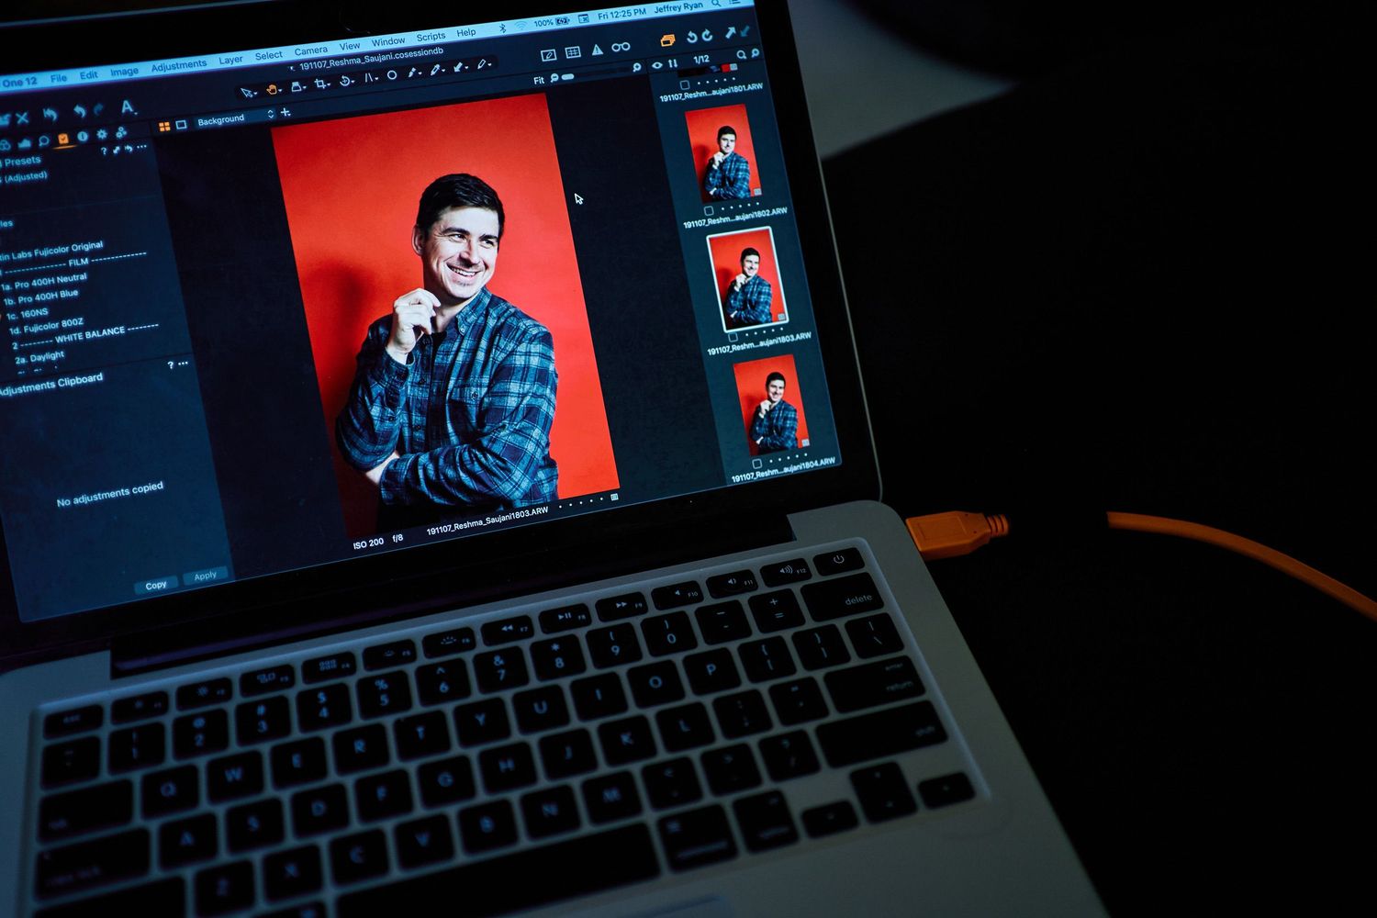The width and height of the screenshot is (1377, 918).
Task: Open Adjustments Clipboard options ellipsis
Action: tap(184, 364)
